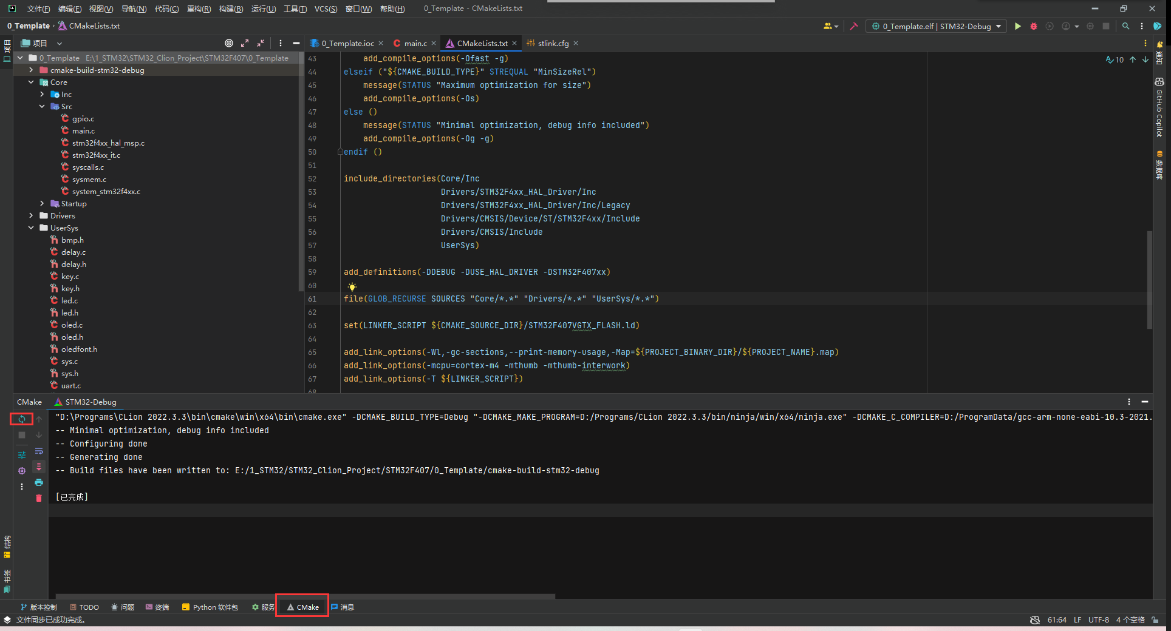Viewport: 1171px width, 631px height.
Task: Open the run configuration dropdown STM32-Debug
Action: coord(935,26)
